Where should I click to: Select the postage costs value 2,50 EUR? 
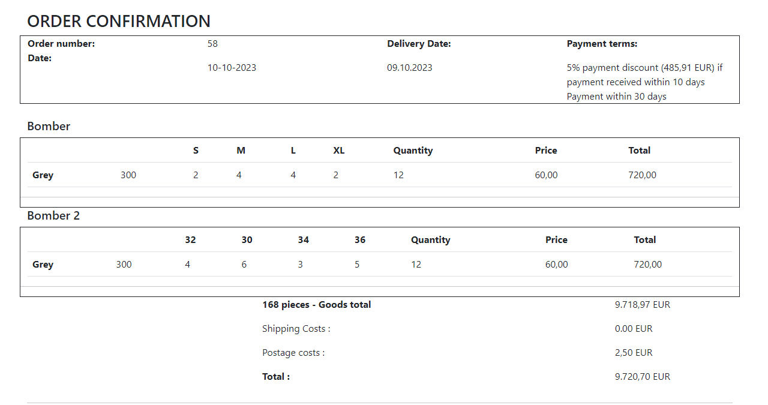633,353
